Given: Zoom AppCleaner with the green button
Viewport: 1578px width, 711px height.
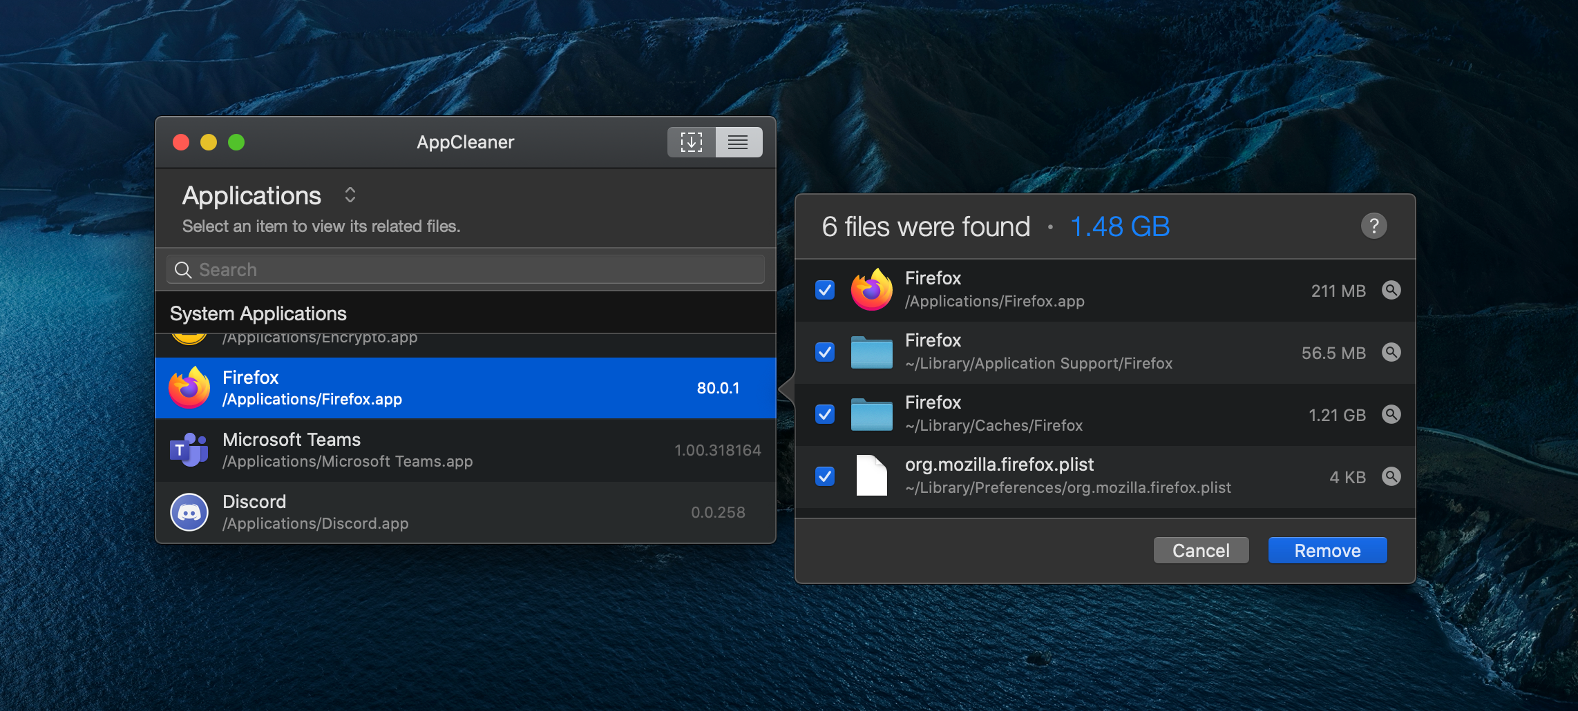Looking at the screenshot, I should (x=236, y=142).
